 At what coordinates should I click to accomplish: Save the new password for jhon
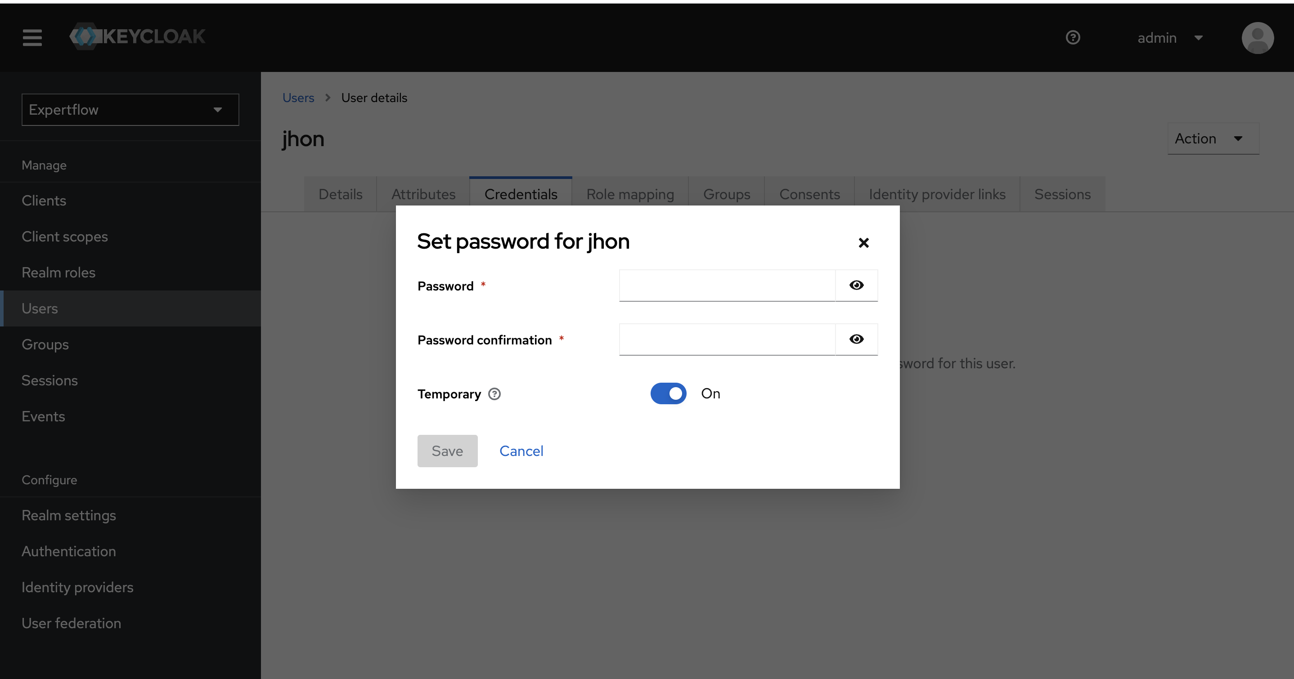tap(447, 451)
